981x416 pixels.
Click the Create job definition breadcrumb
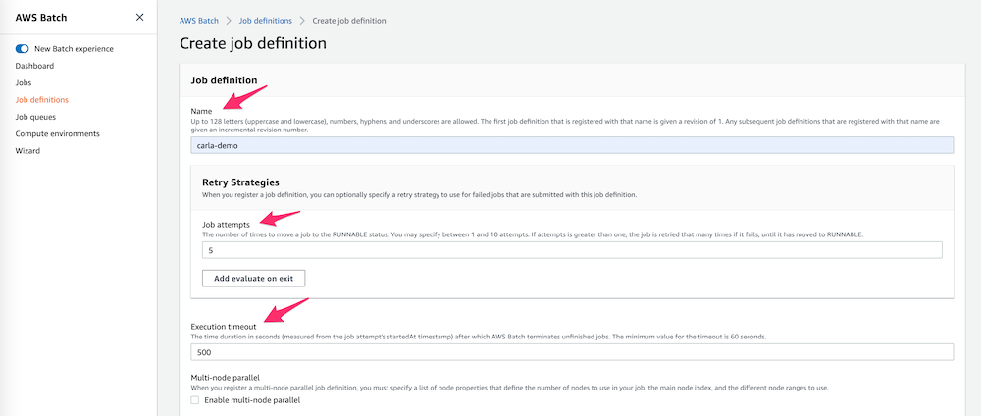click(349, 20)
